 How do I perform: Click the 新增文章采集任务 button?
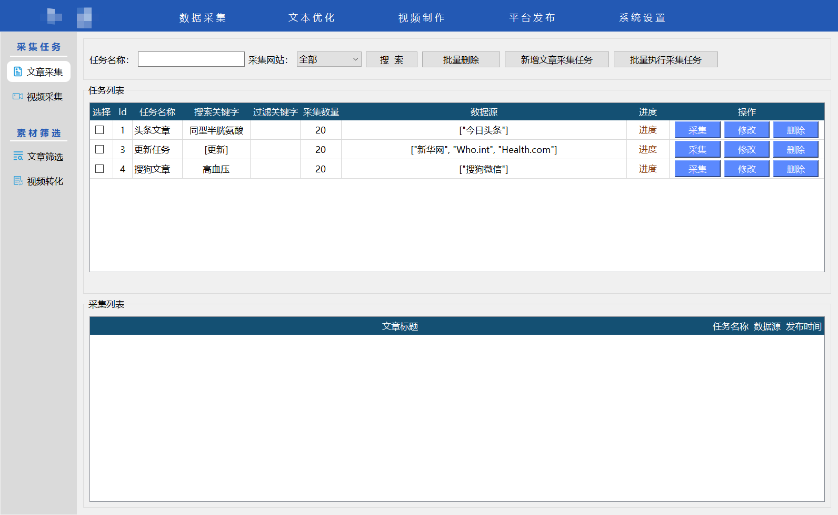pos(557,59)
